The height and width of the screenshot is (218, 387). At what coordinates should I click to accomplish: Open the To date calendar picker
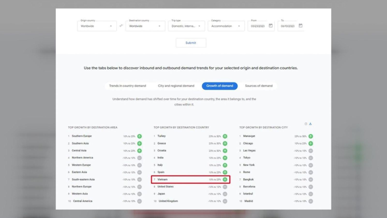point(300,26)
